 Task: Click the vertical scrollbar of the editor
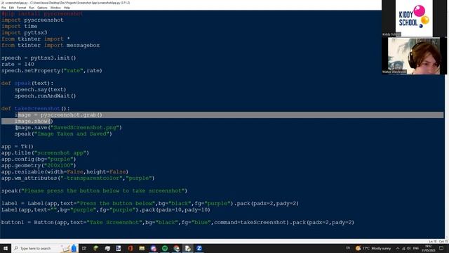[x=446, y=124]
